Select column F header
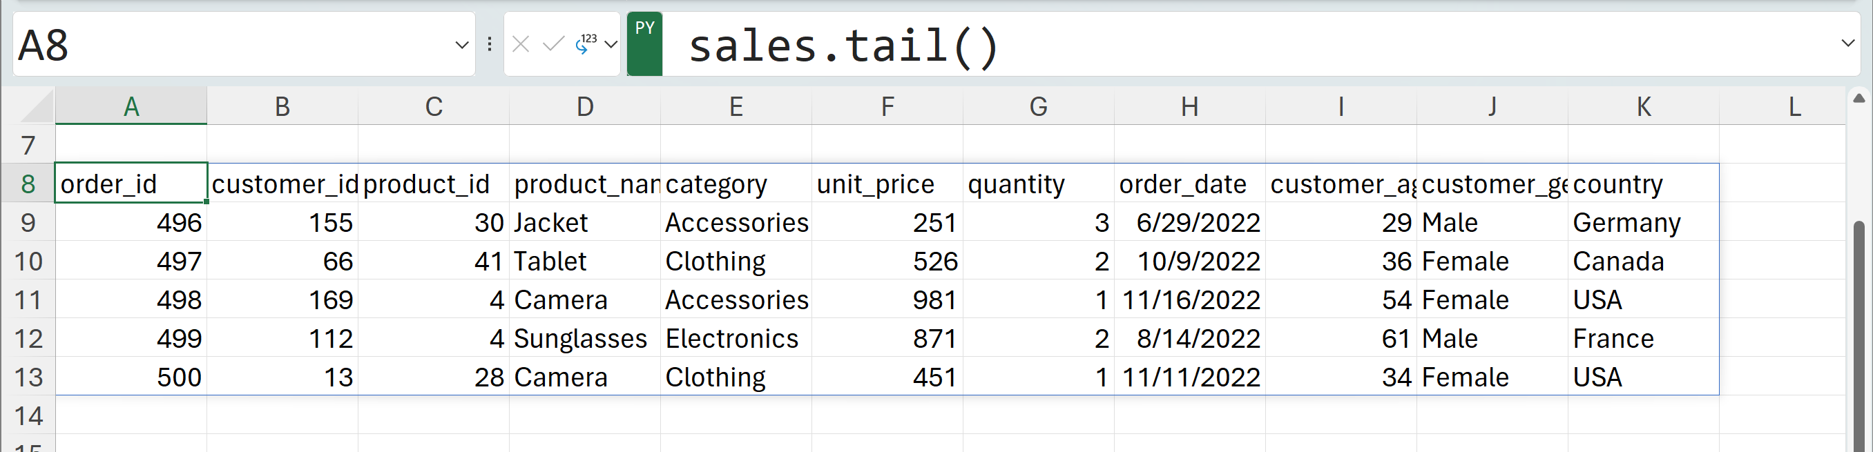The height and width of the screenshot is (452, 1873). [x=887, y=107]
